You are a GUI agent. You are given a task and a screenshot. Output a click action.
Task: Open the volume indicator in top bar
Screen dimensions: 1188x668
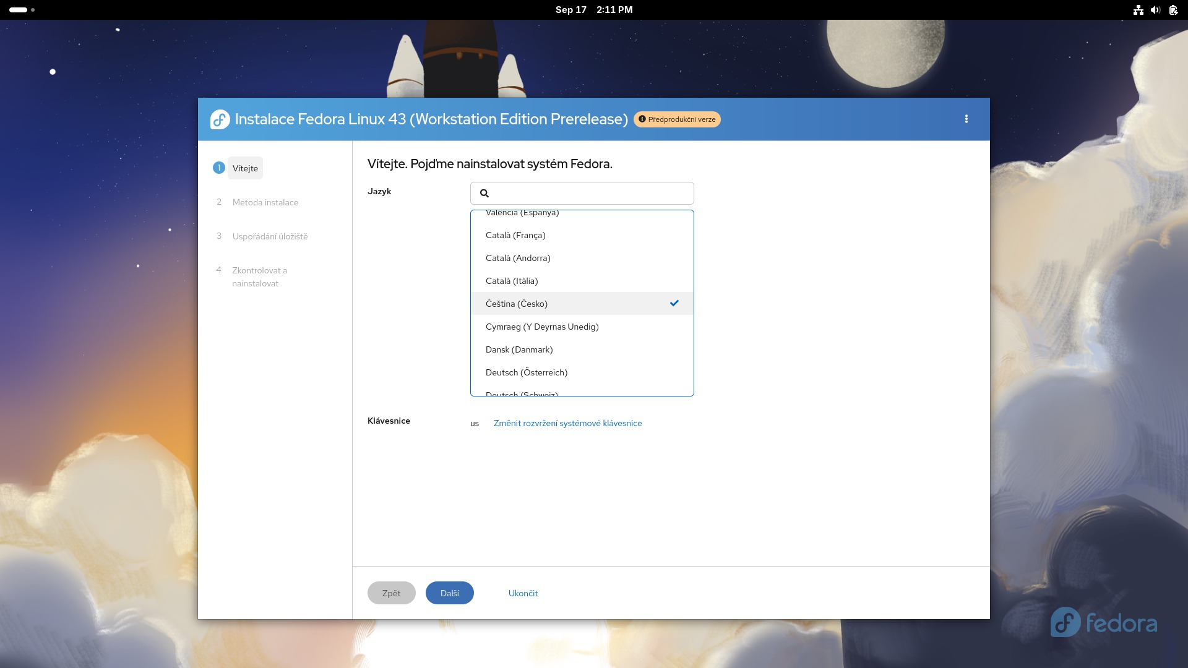click(x=1155, y=10)
